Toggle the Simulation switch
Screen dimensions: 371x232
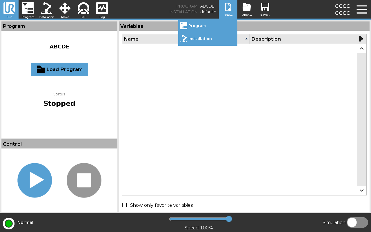357,222
